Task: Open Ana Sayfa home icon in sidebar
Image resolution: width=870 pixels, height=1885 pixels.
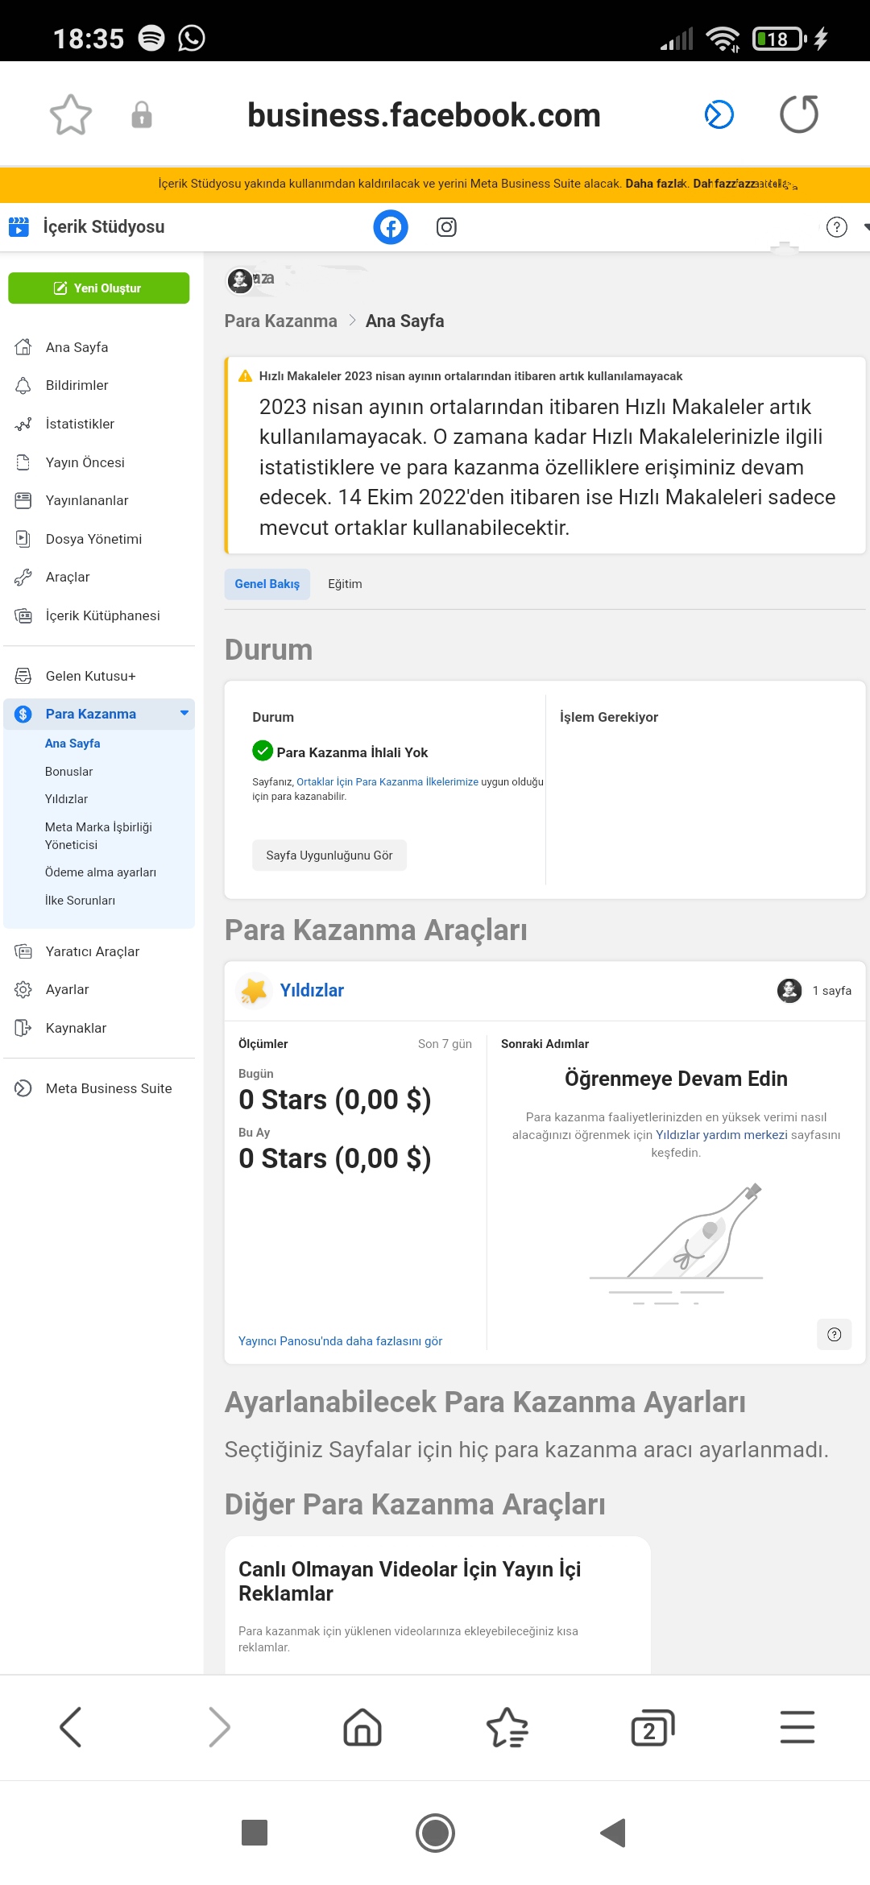Action: pyautogui.click(x=23, y=347)
